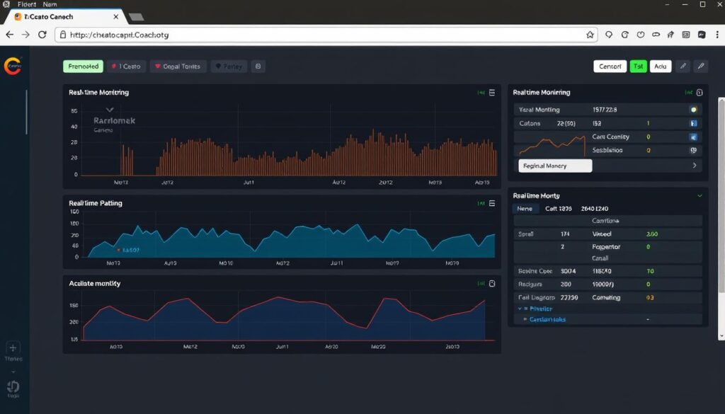This screenshot has width=725, height=414.
Task: Switch to the Frenooted tab
Action: coord(84,66)
